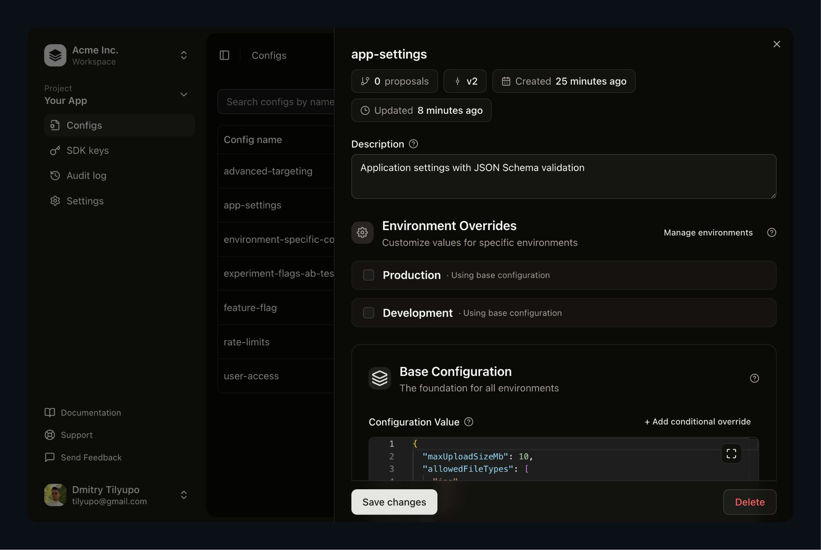
Task: Expand code editor with fullscreen icon
Action: [x=731, y=453]
